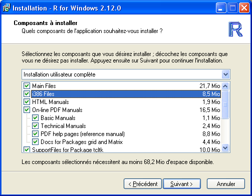Select 'PDF help pages (reference manual)' label
The image size is (252, 196).
tap(83, 134)
